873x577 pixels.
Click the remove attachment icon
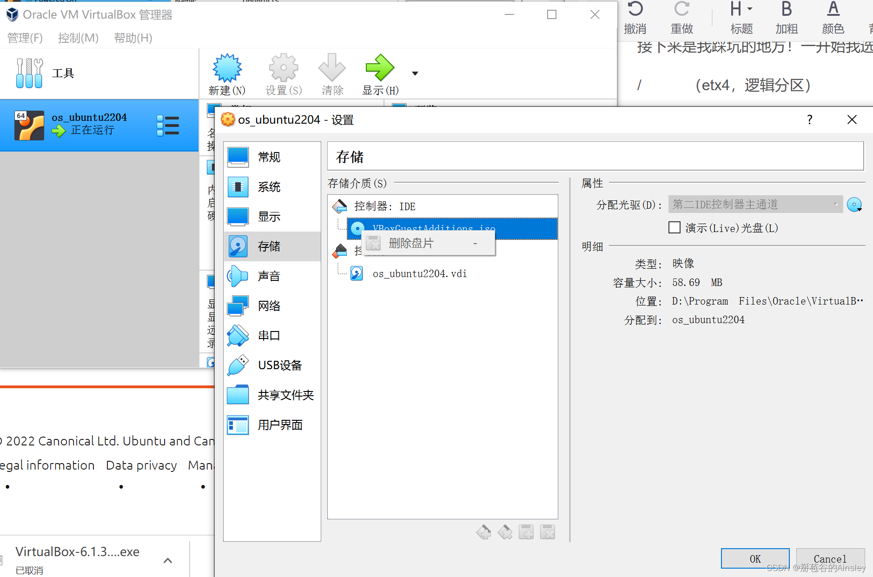coord(548,532)
